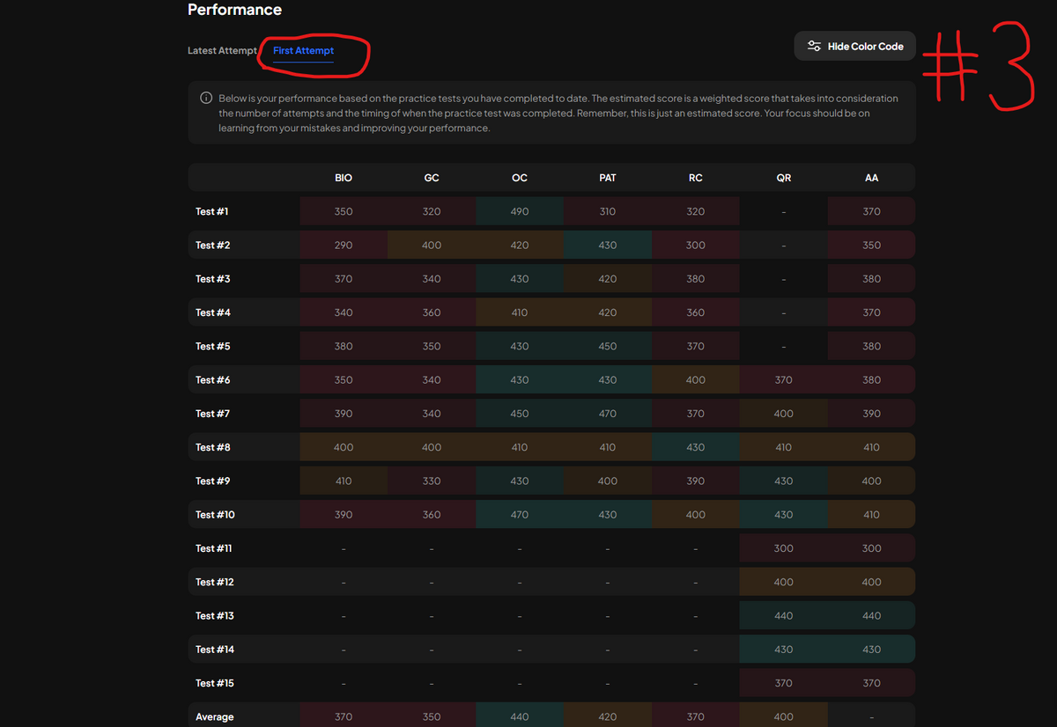This screenshot has width=1057, height=727.
Task: Switch to the Latest Attempt tab
Action: pyautogui.click(x=222, y=51)
